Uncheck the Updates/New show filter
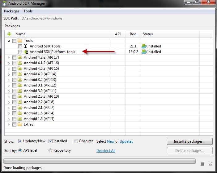This screenshot has width=217, height=173. [x=20, y=141]
